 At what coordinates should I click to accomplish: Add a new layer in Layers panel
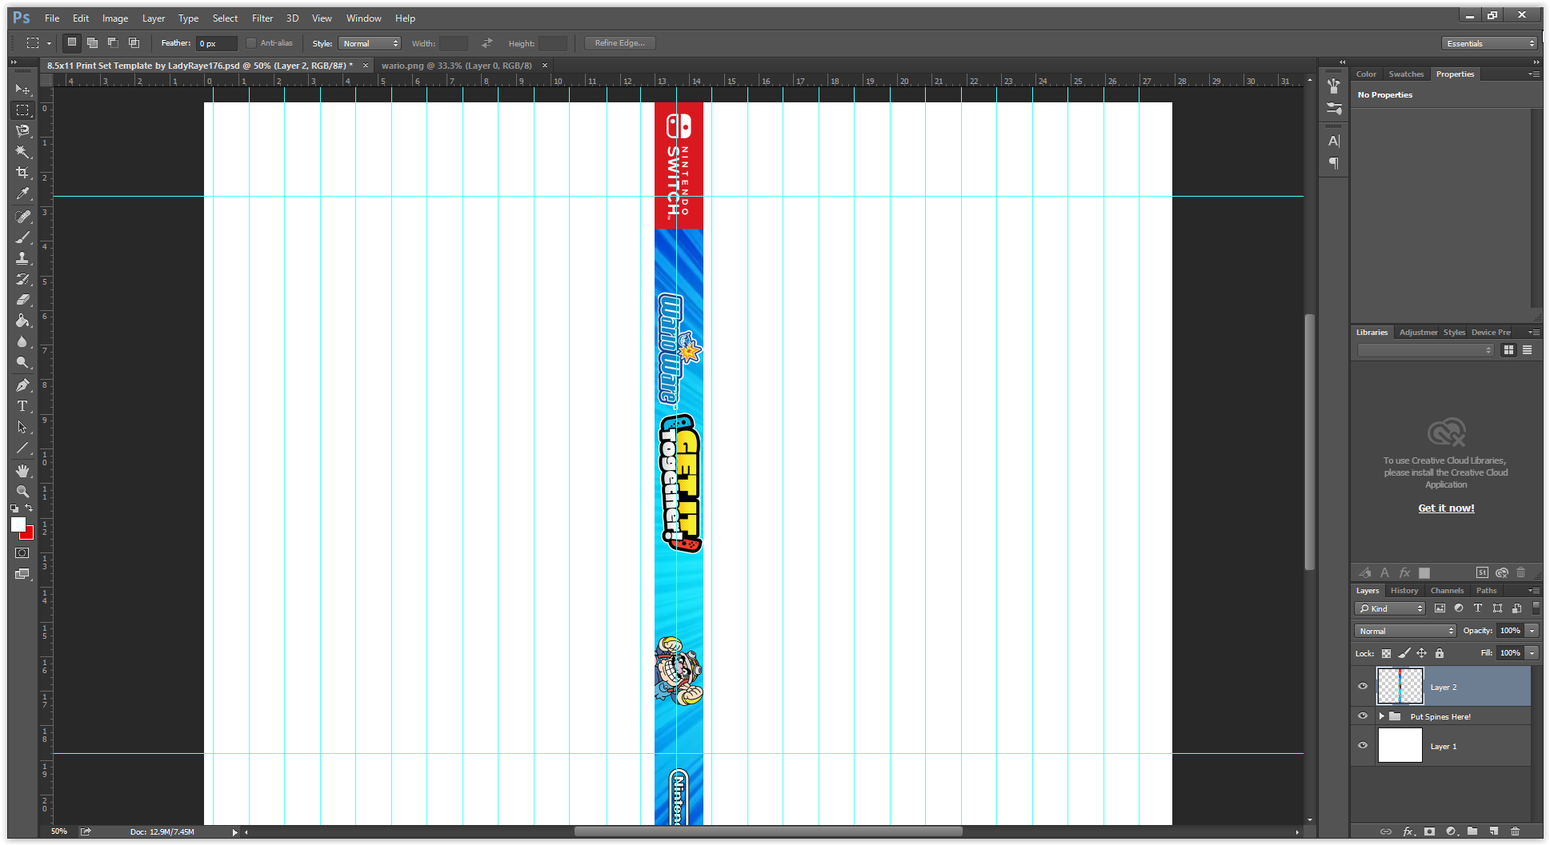click(1493, 831)
